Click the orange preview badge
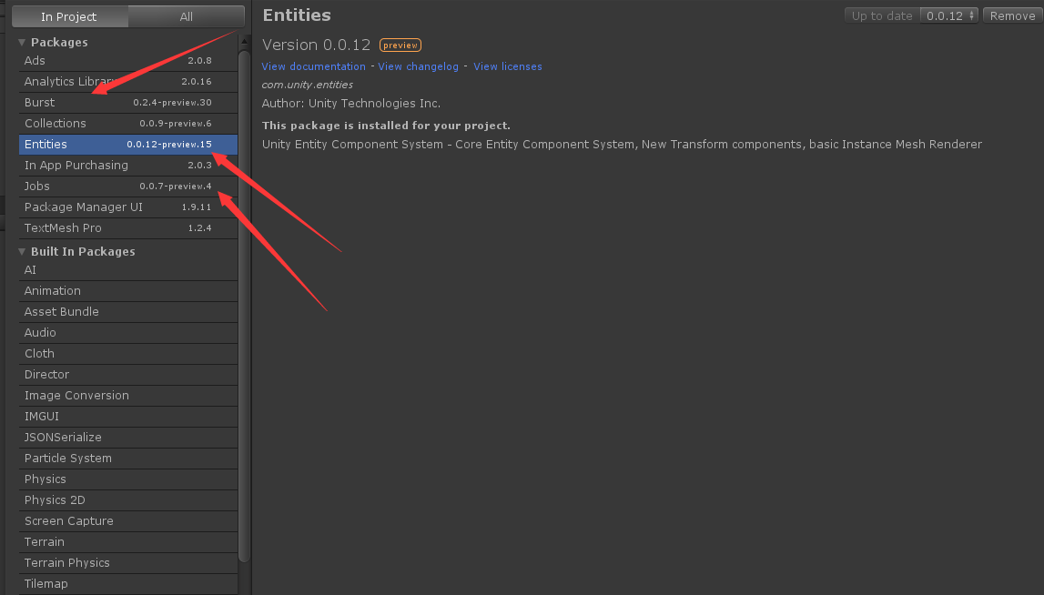 pyautogui.click(x=400, y=45)
